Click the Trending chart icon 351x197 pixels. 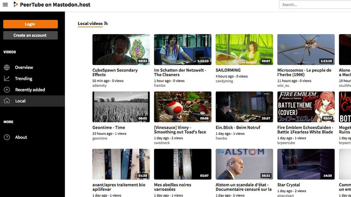7,79
